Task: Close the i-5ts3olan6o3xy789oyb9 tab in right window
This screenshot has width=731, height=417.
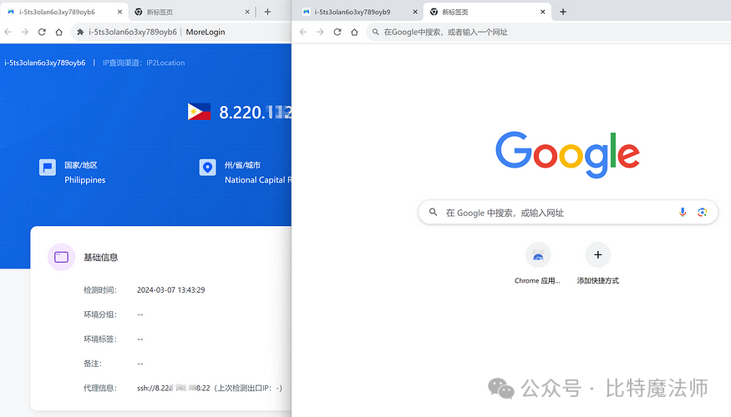Action: click(x=415, y=13)
